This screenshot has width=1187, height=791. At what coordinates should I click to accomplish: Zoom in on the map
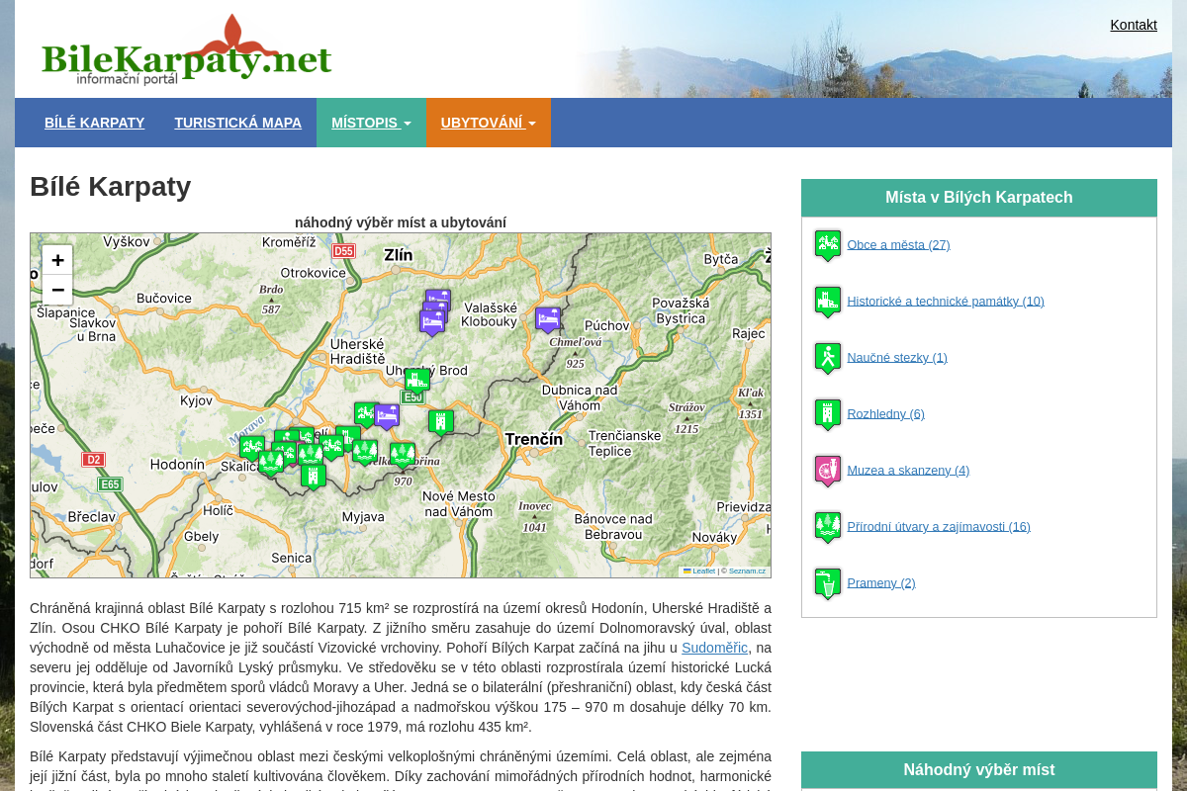pos(57,260)
